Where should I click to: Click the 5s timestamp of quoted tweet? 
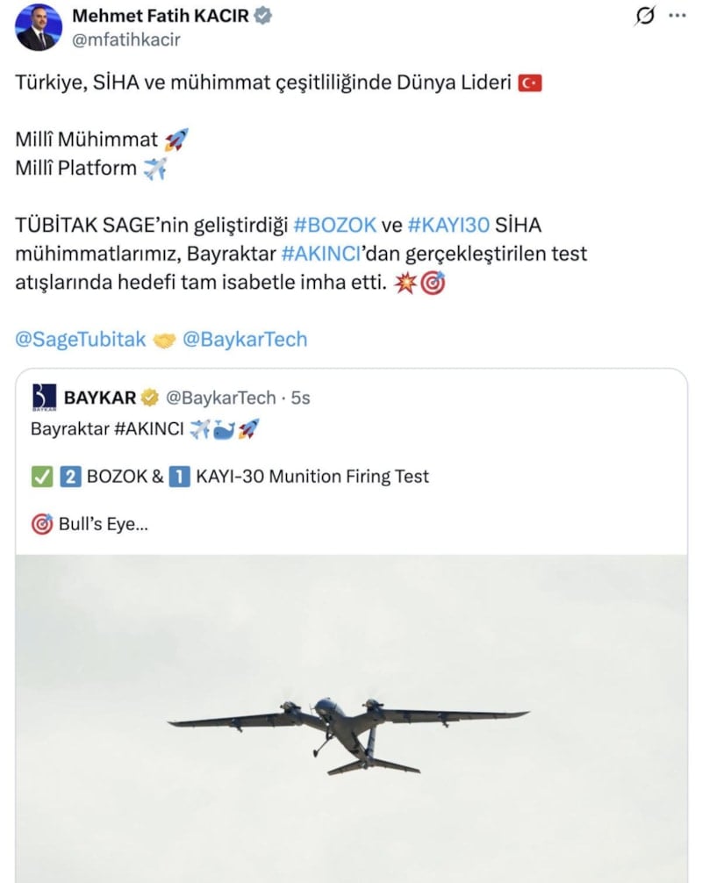coord(301,398)
